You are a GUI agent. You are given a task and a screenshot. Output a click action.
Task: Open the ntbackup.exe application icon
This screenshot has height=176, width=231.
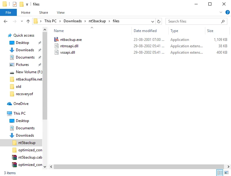(x=56, y=40)
